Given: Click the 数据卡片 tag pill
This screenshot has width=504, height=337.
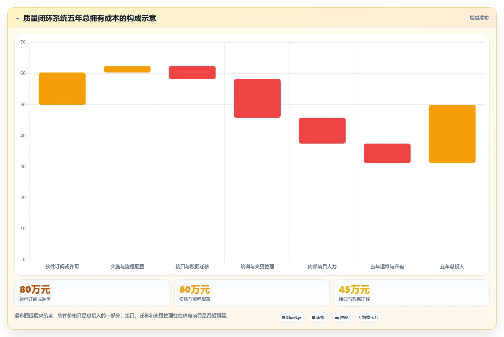Looking at the screenshot, I should coord(368,317).
